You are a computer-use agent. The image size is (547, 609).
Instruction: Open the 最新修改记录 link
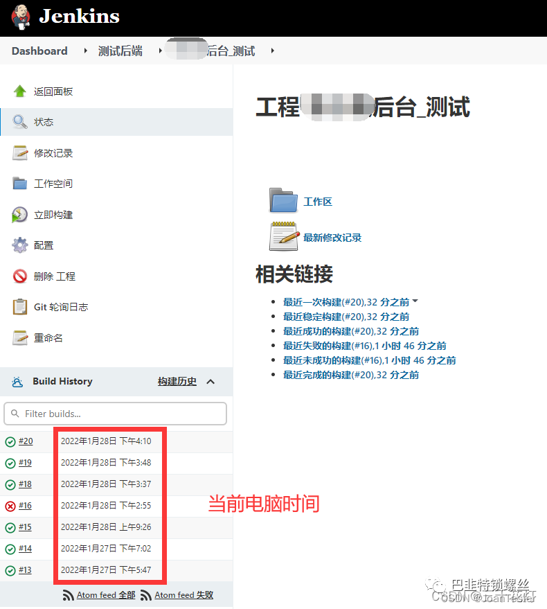[332, 238]
